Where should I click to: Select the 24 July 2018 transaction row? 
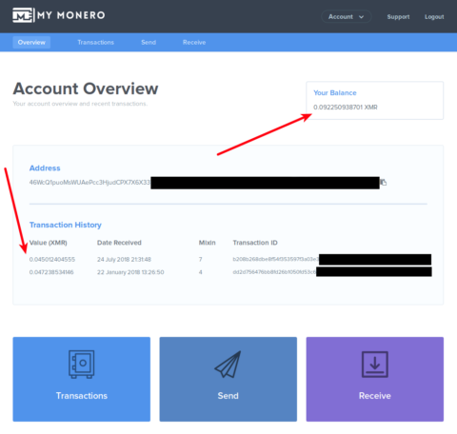(x=230, y=260)
